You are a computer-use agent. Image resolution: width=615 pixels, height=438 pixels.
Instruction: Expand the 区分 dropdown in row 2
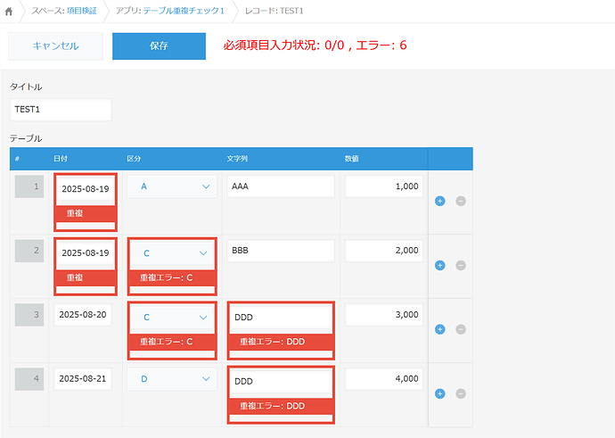[x=171, y=253]
